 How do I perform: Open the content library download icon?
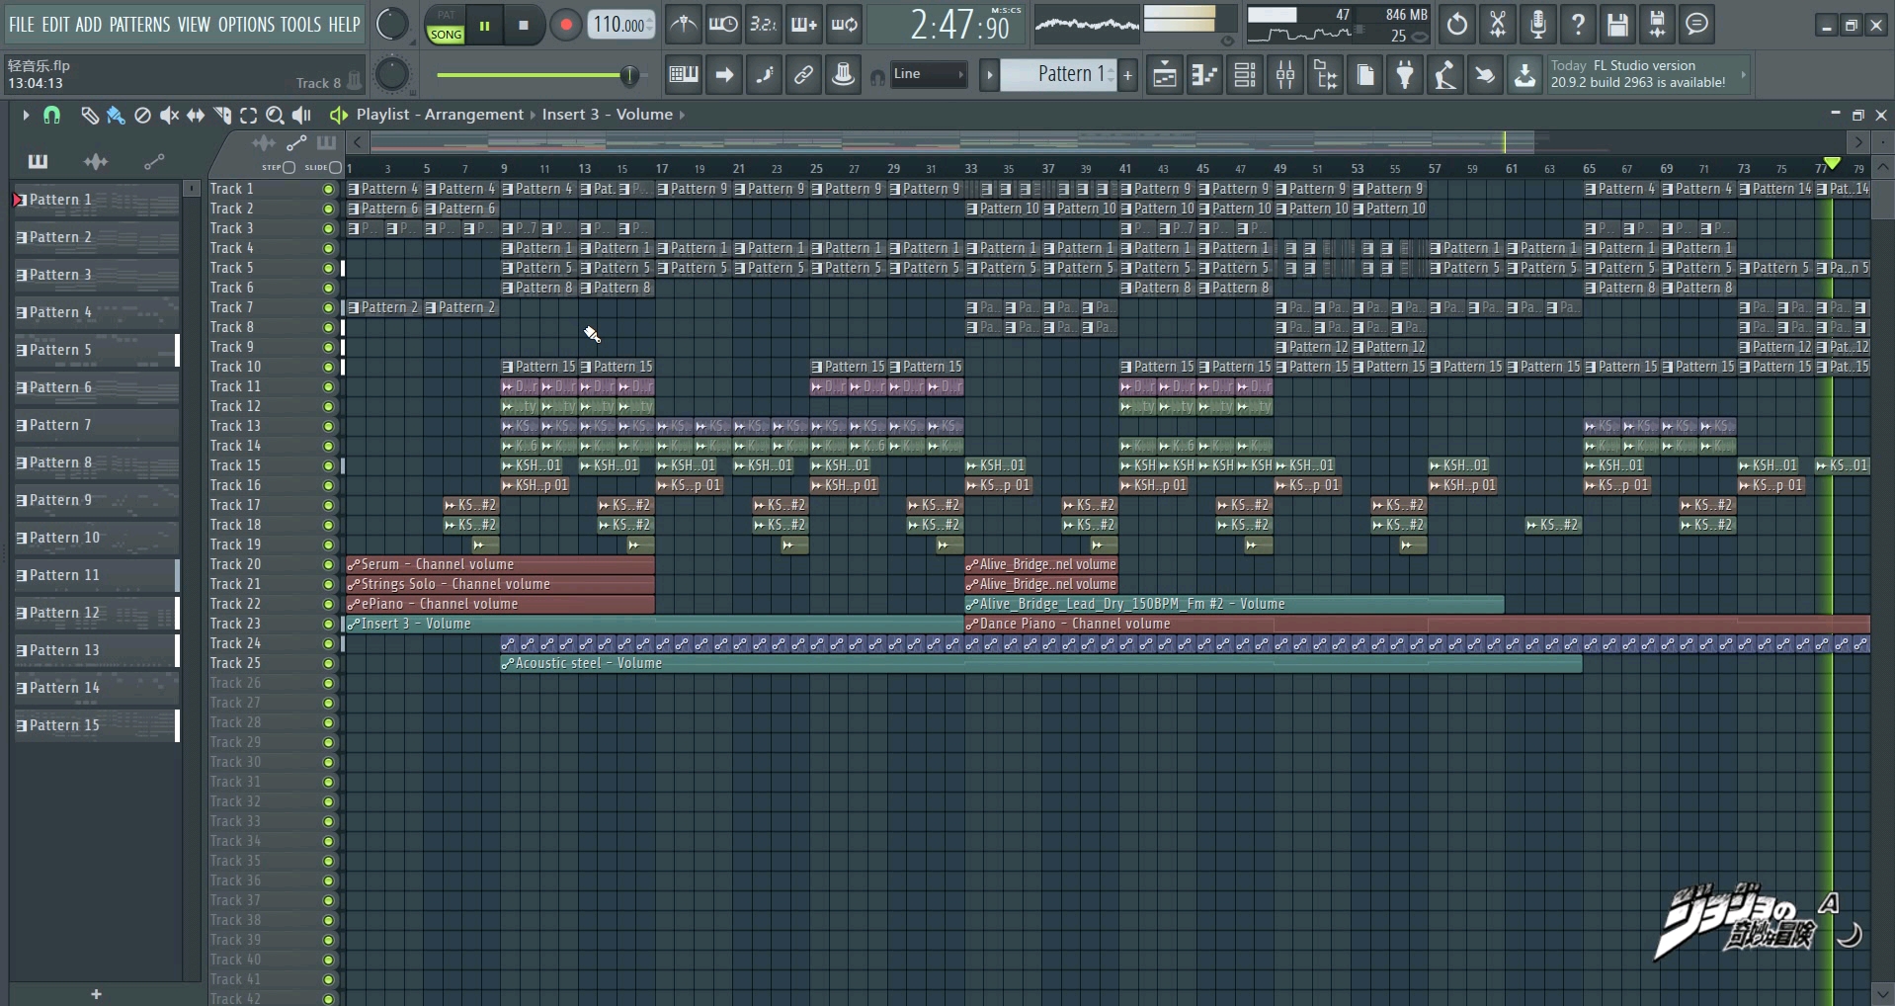tap(1525, 75)
